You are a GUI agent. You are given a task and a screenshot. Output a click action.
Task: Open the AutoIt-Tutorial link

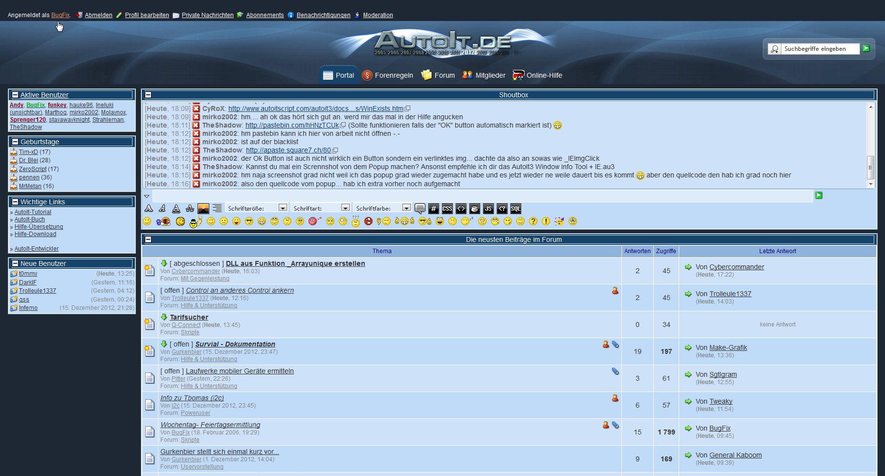(x=33, y=212)
